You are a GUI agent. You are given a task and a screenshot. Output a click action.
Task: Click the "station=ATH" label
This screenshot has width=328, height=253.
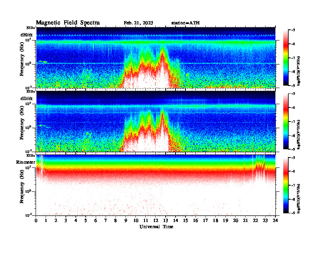186,23
